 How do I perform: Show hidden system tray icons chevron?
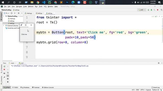[132, 2]
